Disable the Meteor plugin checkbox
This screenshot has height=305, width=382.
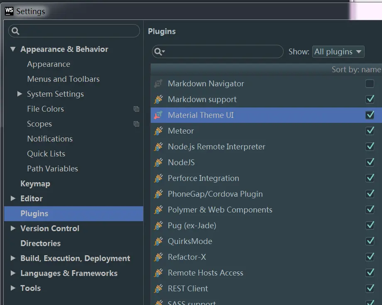370,131
